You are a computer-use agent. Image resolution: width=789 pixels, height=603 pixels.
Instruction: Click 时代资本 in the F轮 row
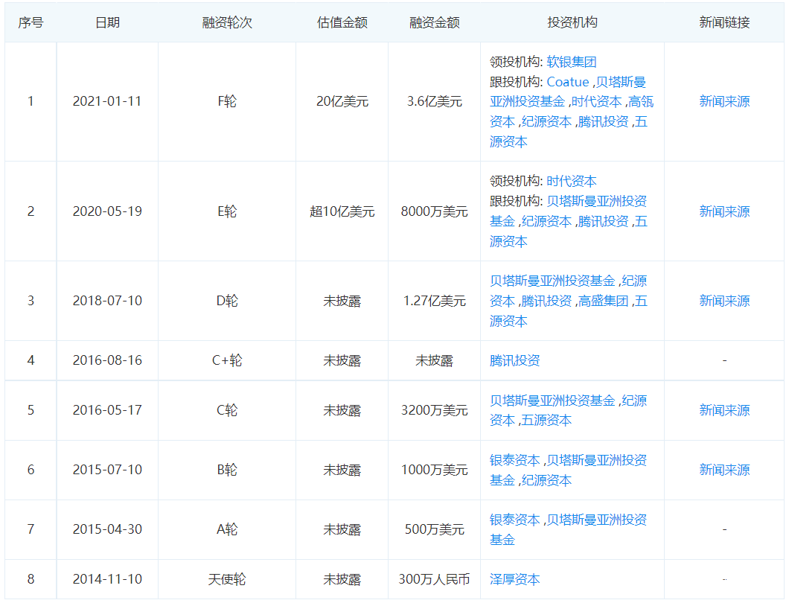click(596, 102)
